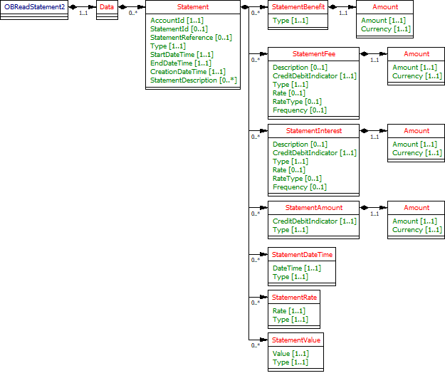The width and height of the screenshot is (445, 388).
Task: Select the StatementRate class header
Action: click(x=293, y=298)
